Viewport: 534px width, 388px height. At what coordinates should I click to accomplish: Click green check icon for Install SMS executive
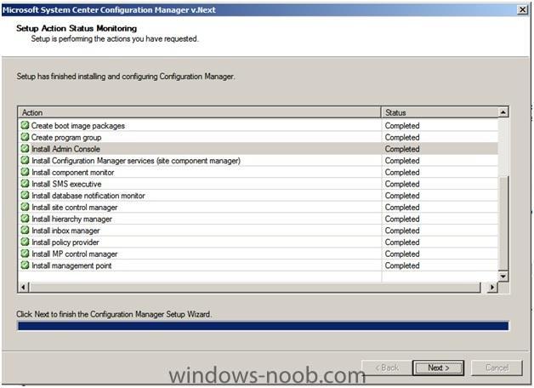pyautogui.click(x=25, y=184)
